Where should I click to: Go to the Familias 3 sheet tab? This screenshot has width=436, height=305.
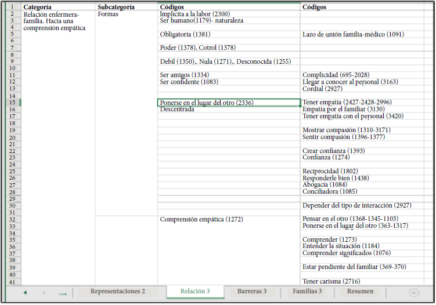pyautogui.click(x=307, y=292)
